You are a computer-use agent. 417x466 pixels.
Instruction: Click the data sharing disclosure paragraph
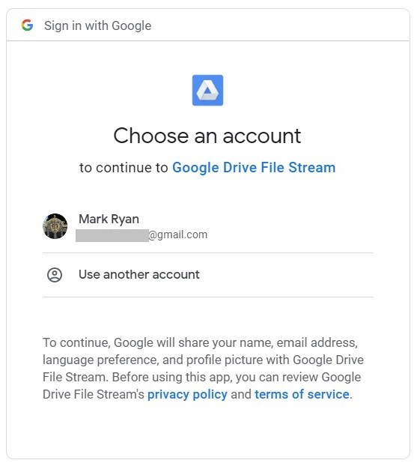click(x=203, y=369)
